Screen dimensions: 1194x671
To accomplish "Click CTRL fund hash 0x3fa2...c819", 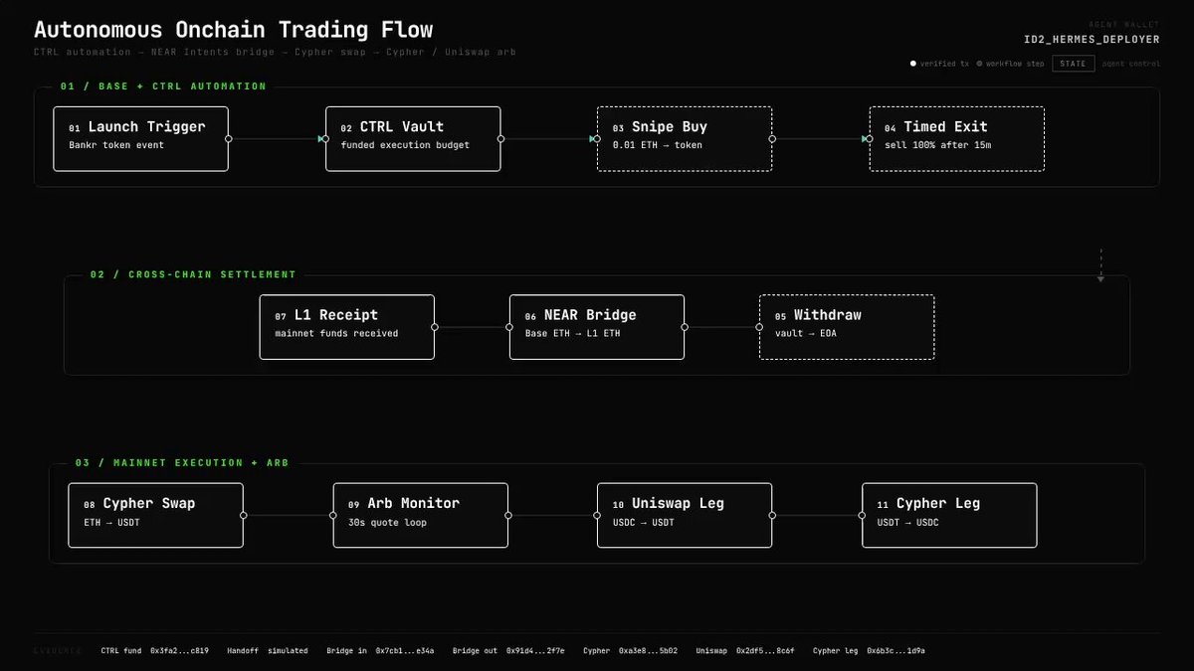I will (180, 651).
